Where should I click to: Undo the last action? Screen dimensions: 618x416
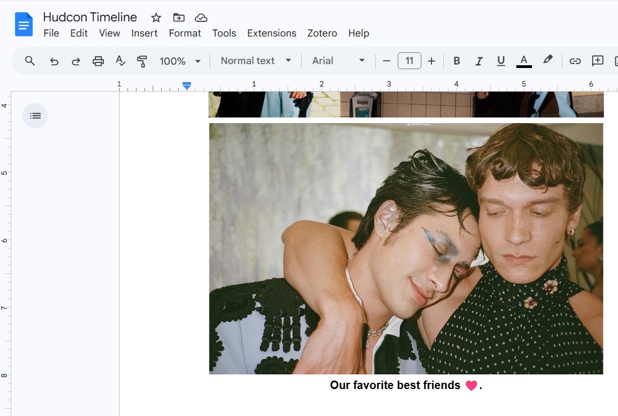point(54,61)
